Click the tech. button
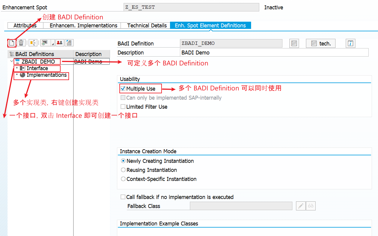 coord(321,43)
